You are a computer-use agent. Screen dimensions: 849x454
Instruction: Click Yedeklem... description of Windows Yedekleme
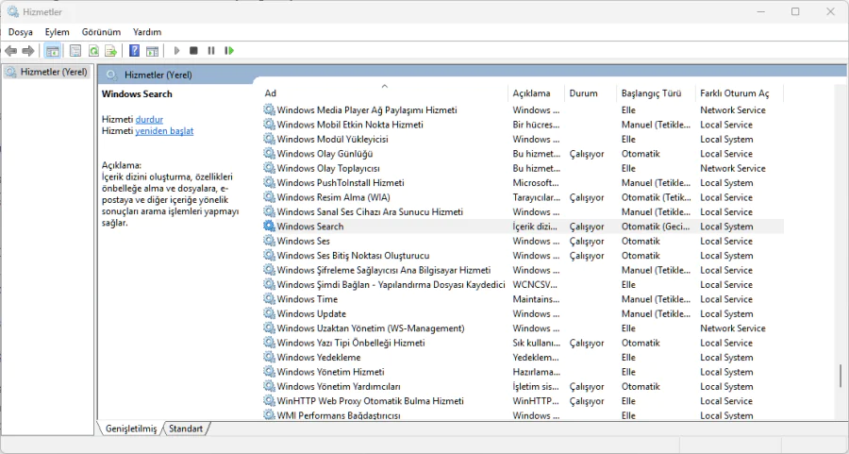click(536, 358)
